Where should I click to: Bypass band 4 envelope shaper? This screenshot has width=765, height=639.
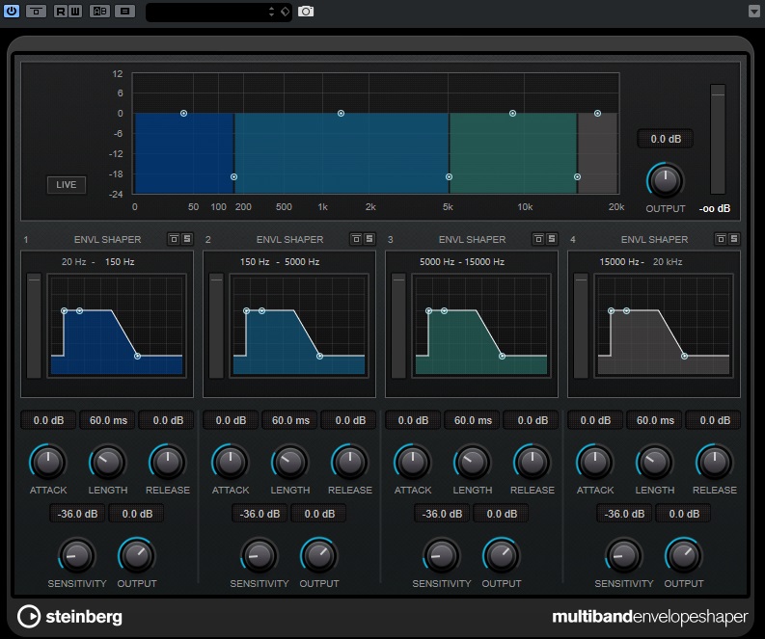point(721,239)
